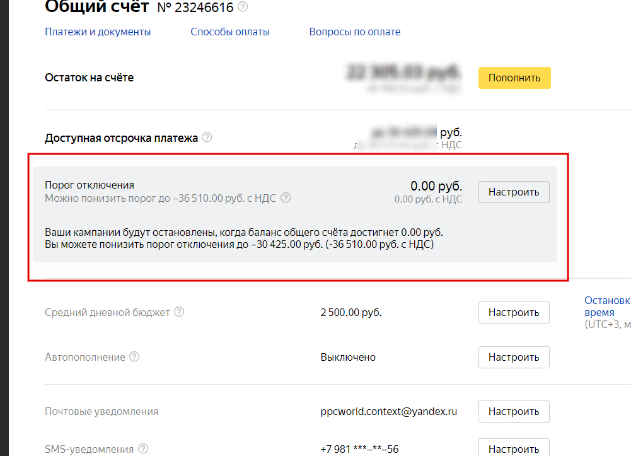Click Настроить for SMS-уведомления

click(x=514, y=449)
